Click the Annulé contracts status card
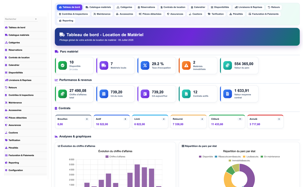 tap(265, 122)
